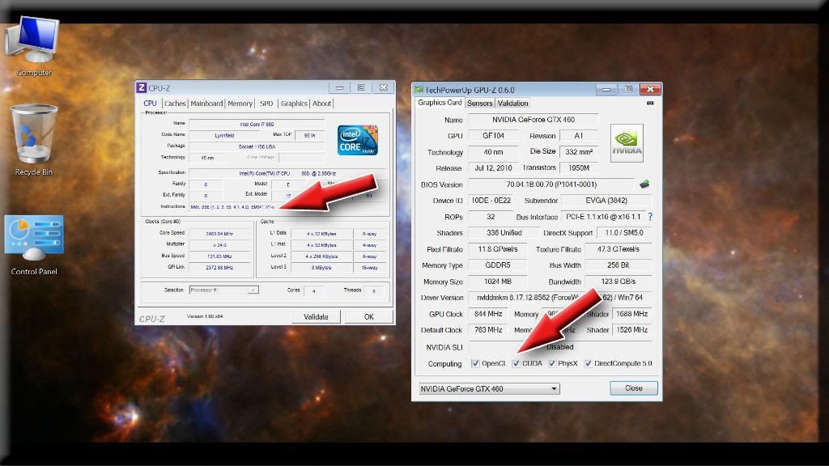Screen dimensions: 829x466
Task: Click the Bus Width field showing 256 Bit
Action: [618, 265]
